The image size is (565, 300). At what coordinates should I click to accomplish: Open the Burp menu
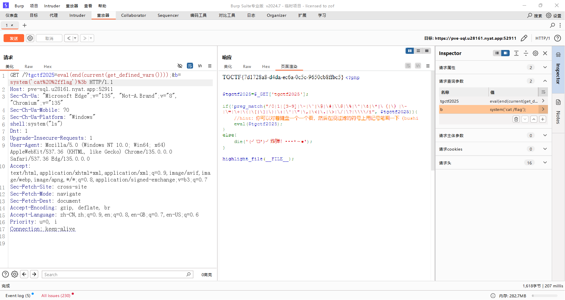pos(19,6)
